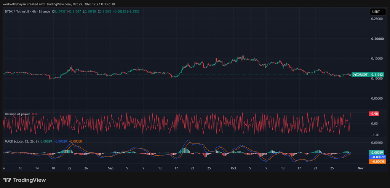Screen dimensions: 390x188
Task: Select the MACD (close, 12, 26, 9) title
Action: pos(22,142)
